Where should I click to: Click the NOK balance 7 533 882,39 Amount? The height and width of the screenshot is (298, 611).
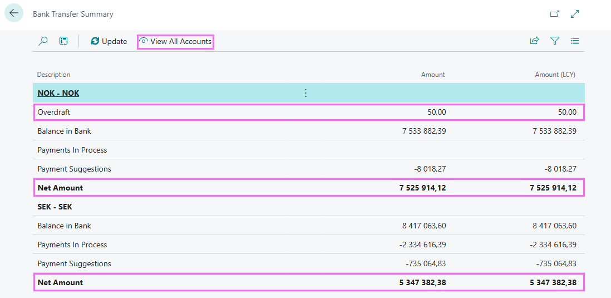[x=424, y=131]
